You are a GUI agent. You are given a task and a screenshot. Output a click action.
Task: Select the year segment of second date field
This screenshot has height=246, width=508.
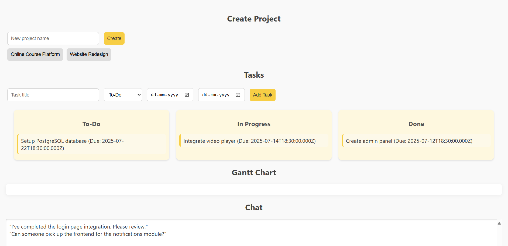coord(224,95)
